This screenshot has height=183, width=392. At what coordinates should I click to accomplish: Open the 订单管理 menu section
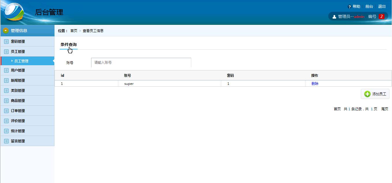pos(27,111)
